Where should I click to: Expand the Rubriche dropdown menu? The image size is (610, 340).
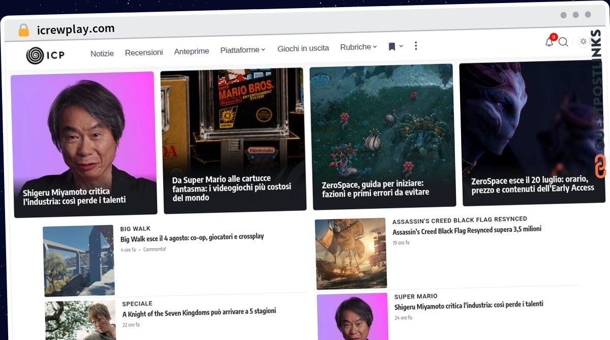click(358, 47)
